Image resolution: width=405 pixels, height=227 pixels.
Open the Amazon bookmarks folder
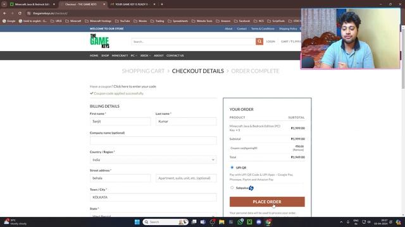223,21
